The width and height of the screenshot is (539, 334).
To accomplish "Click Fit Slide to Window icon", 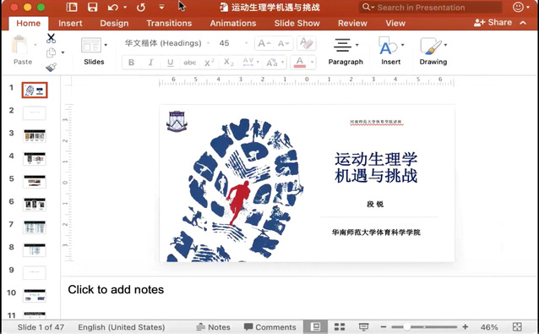I will click(x=517, y=326).
